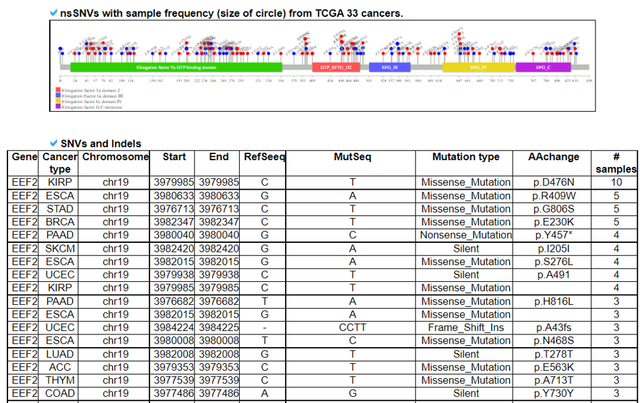
Task: Click purple legend swatch for G C-terminus
Action: pos(59,106)
